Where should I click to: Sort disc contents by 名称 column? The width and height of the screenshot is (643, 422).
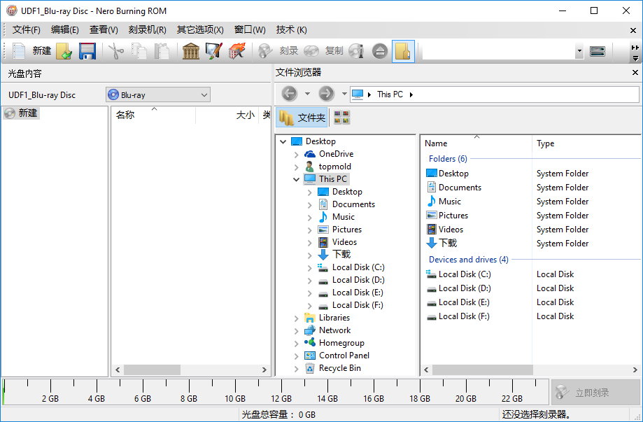(153, 115)
